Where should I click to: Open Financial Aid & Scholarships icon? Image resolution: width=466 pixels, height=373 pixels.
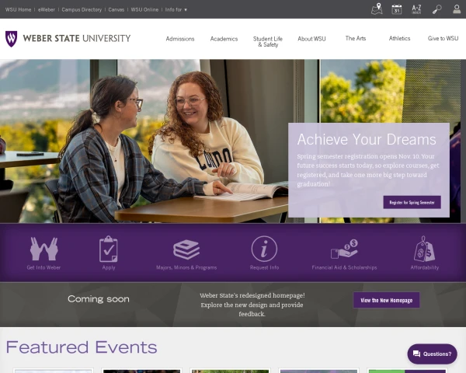point(344,249)
